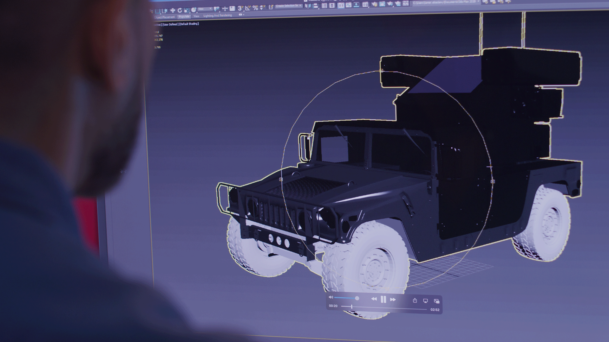Toggle Keyboard Shortcut Override
Viewport: 609px width, 342px height.
tap(232, 9)
